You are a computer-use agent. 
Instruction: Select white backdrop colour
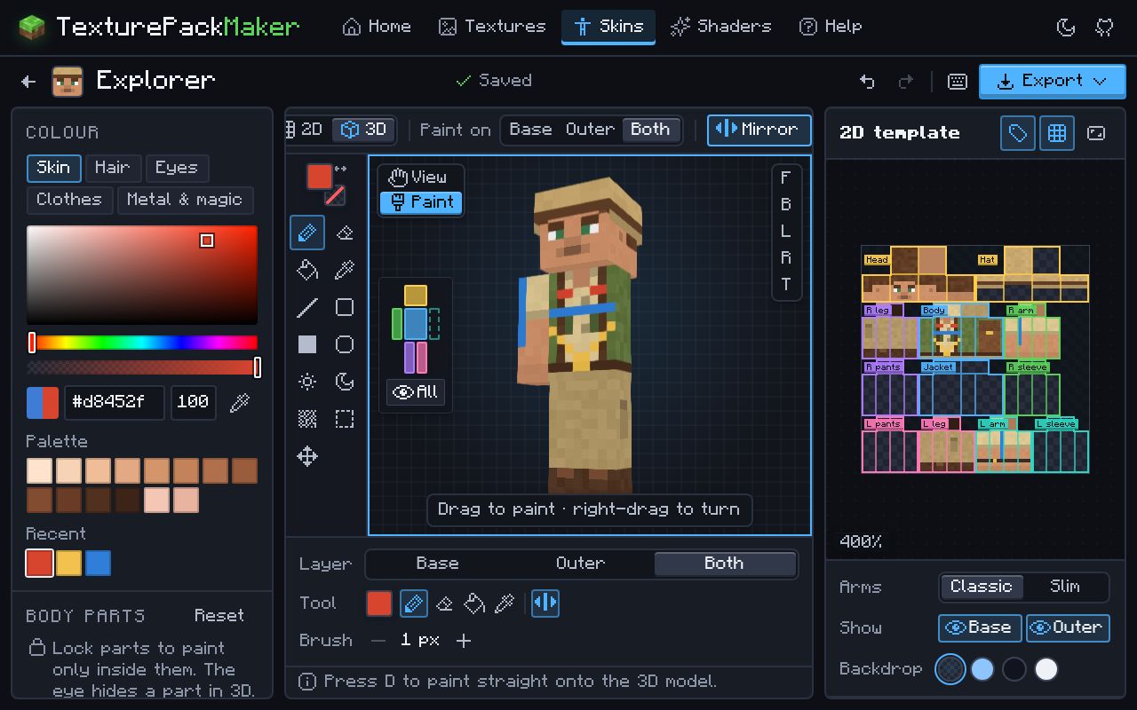1046,669
